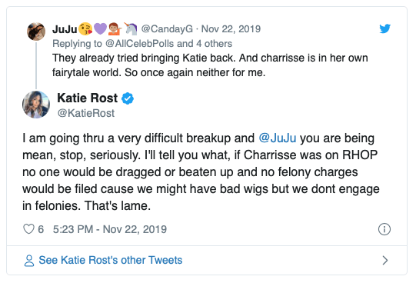Click the Twitter bird logo

(384, 28)
